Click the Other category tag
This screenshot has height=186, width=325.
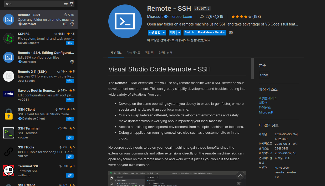coord(264,75)
